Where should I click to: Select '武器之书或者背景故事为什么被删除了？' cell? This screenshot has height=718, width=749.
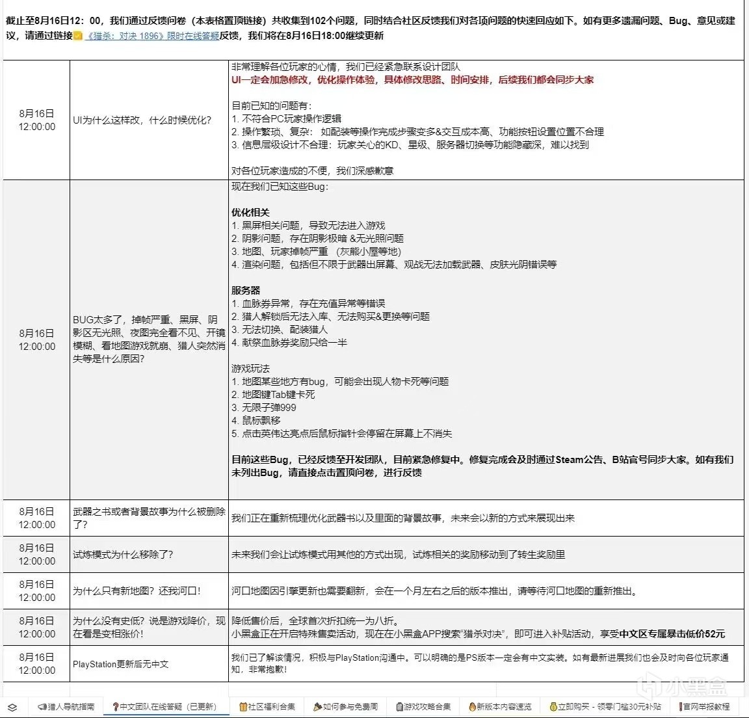(x=149, y=518)
